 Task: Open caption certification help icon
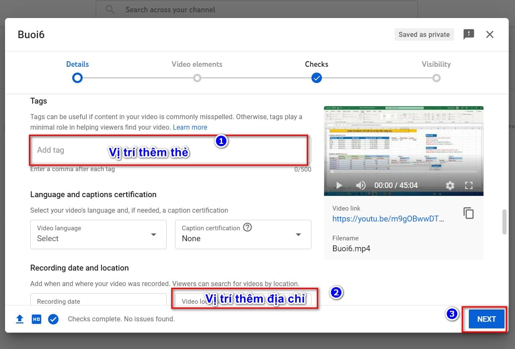pyautogui.click(x=248, y=228)
